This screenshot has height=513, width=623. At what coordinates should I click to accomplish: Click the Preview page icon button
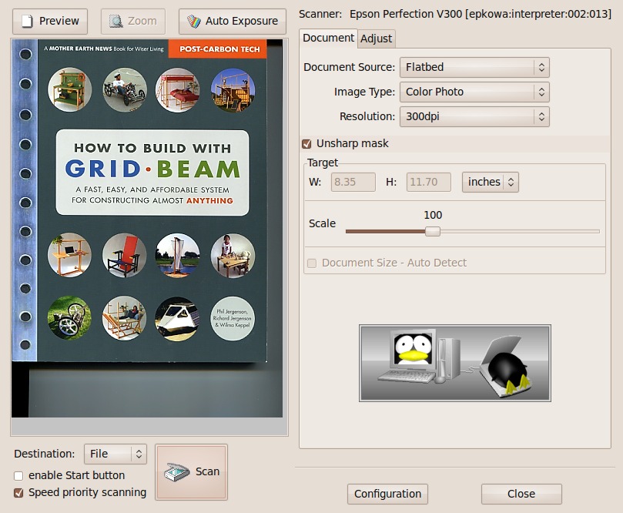[28, 21]
